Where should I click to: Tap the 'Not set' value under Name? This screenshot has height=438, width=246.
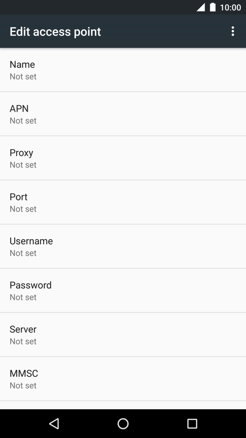(x=23, y=77)
